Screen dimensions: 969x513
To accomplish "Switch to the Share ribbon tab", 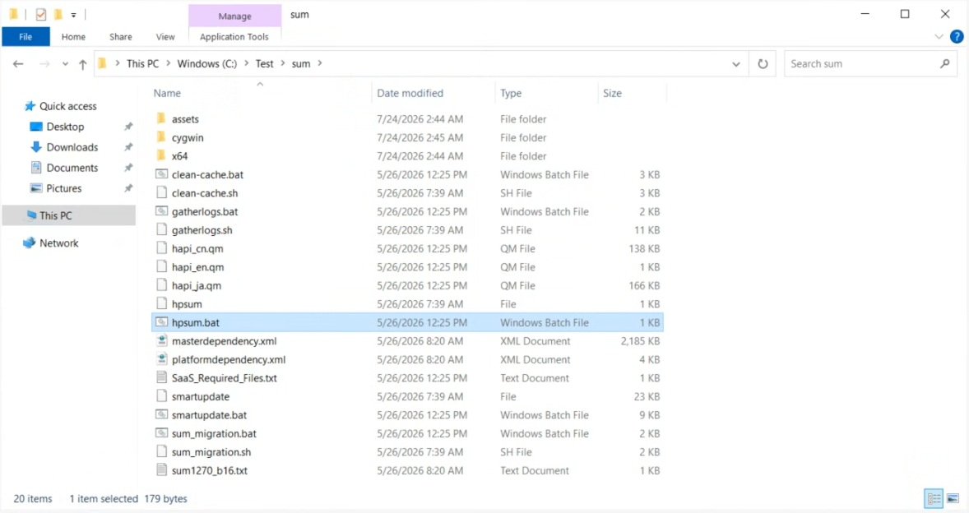I will coord(120,37).
